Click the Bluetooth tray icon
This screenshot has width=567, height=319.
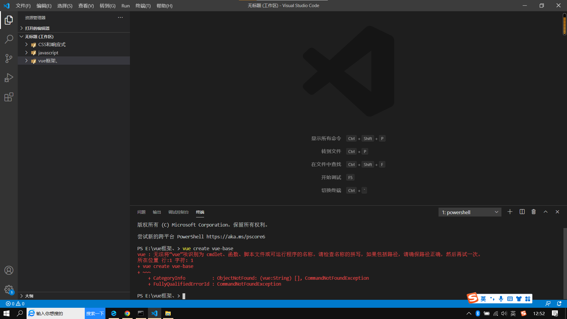[478, 313]
